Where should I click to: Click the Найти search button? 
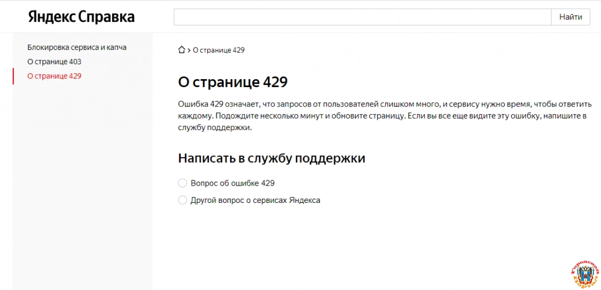571,17
